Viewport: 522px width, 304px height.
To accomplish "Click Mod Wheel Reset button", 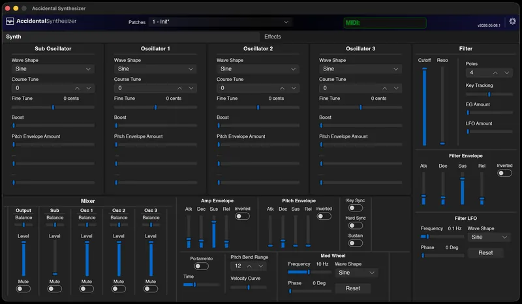I will 353,288.
